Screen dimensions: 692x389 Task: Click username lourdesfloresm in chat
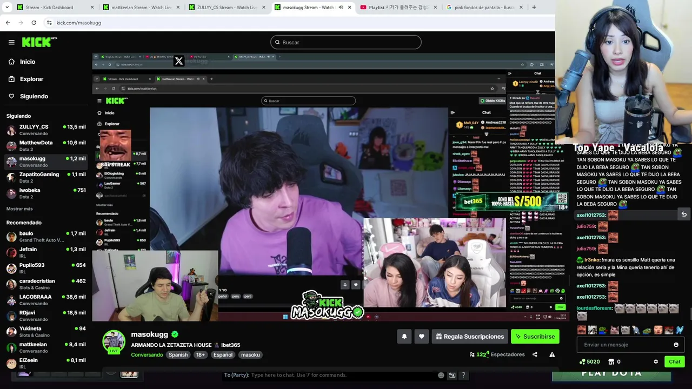click(594, 308)
